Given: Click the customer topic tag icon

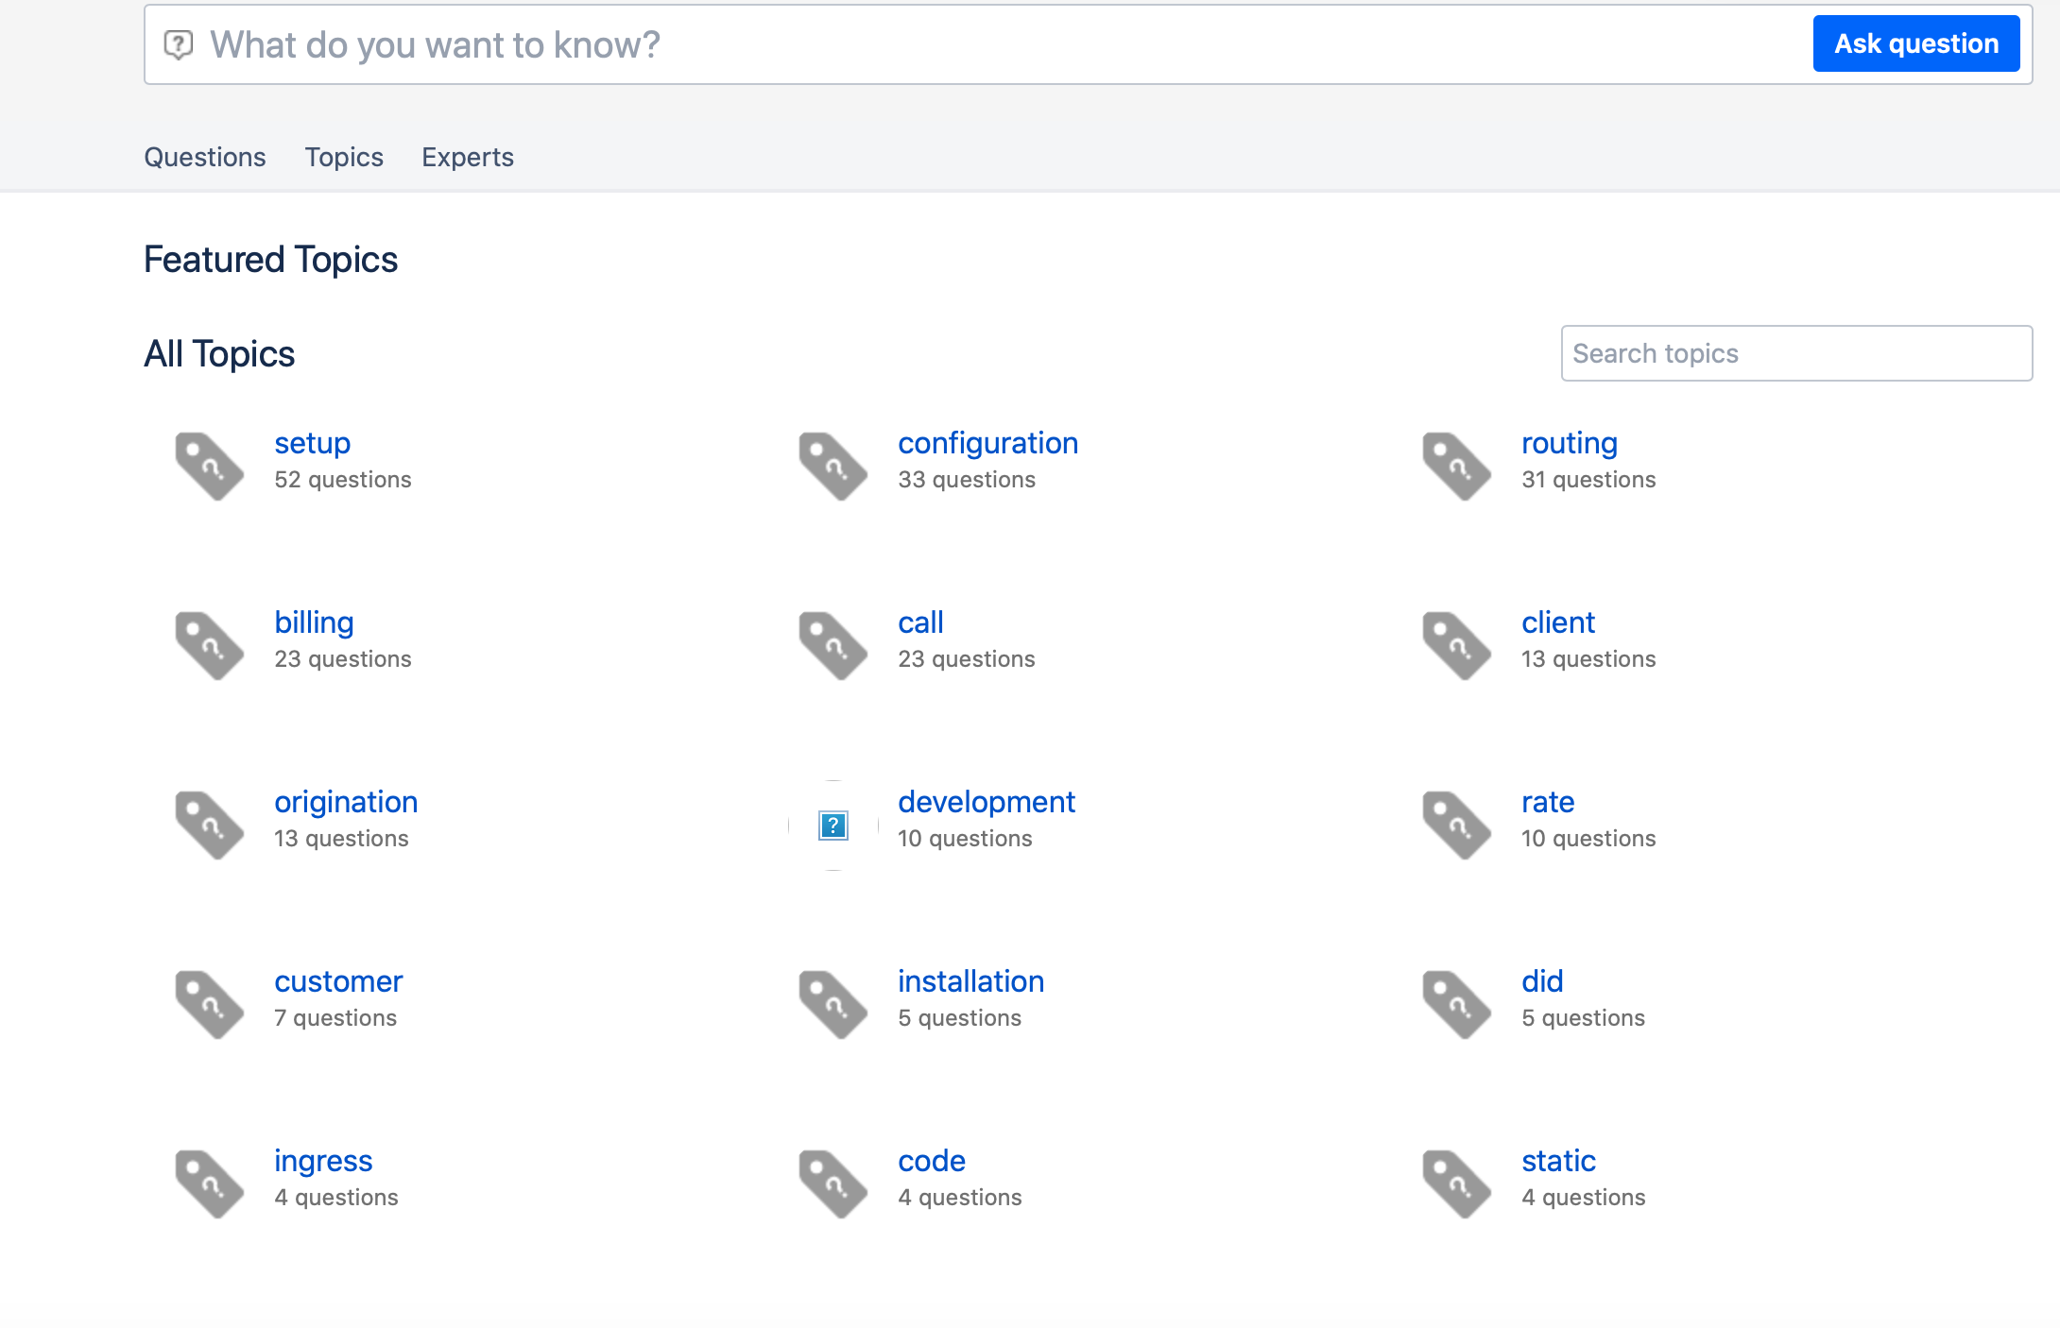Looking at the screenshot, I should tap(210, 1004).
